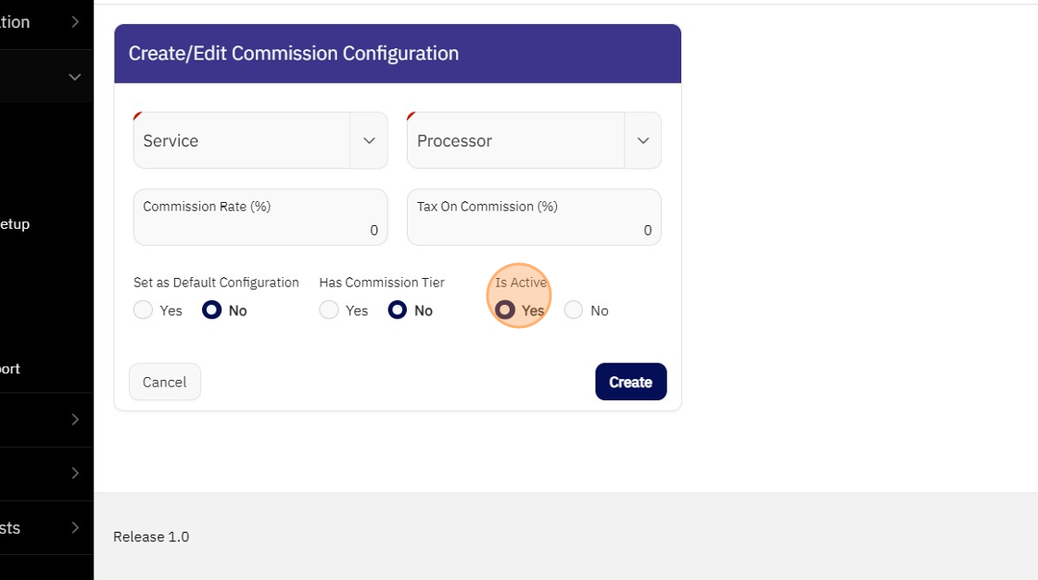The height and width of the screenshot is (580, 1038).
Task: Open the Service dropdown arrow
Action: coord(369,141)
